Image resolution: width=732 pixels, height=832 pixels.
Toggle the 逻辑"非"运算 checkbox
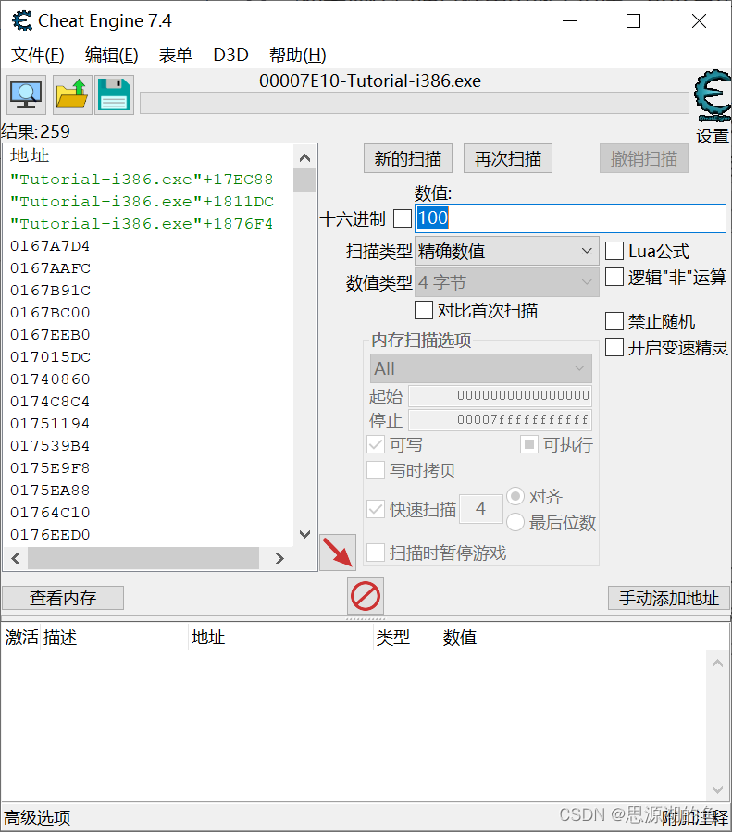[x=614, y=277]
